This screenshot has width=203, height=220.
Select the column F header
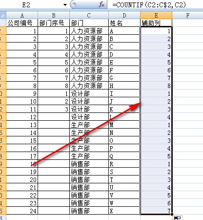point(187,15)
